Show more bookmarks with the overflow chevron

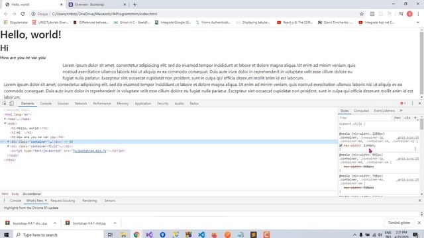(418, 22)
